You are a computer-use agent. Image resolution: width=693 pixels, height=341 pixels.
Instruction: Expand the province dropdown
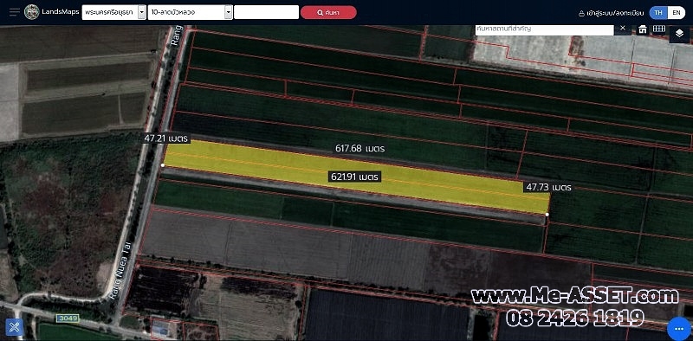point(141,12)
